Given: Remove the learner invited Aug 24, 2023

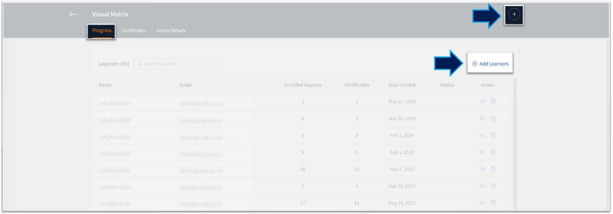Looking at the screenshot, I should 493,203.
